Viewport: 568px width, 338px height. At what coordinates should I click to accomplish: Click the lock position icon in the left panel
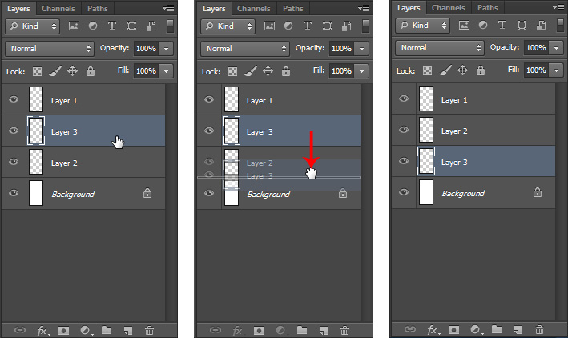tap(72, 71)
